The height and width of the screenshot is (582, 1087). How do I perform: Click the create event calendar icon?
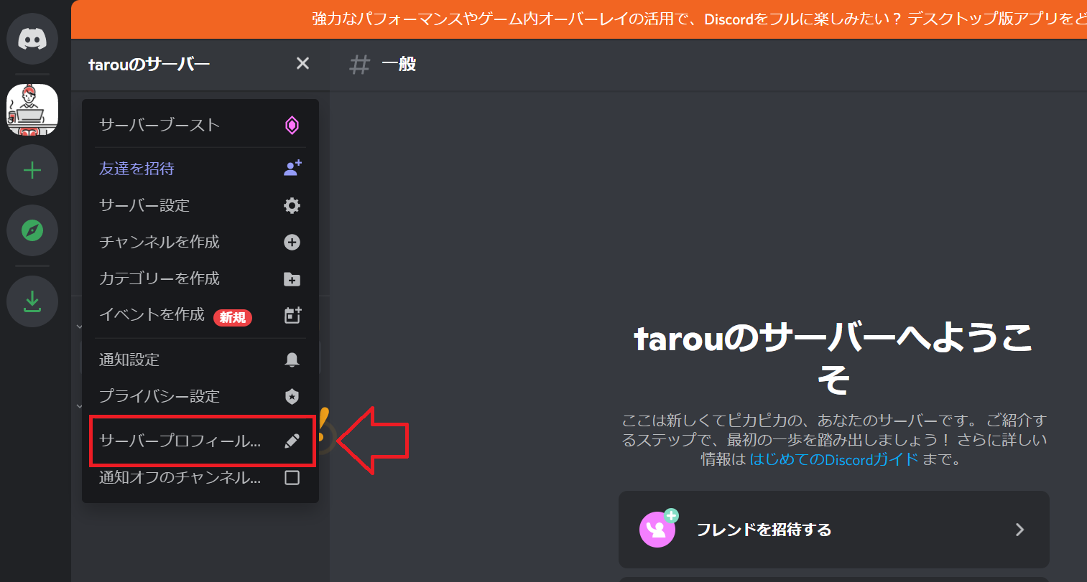tap(292, 315)
